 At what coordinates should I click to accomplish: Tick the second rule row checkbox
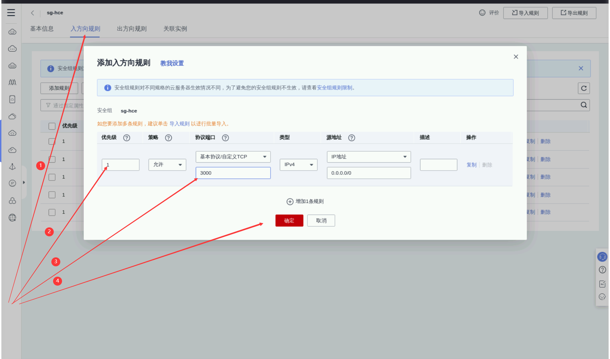[x=52, y=160]
